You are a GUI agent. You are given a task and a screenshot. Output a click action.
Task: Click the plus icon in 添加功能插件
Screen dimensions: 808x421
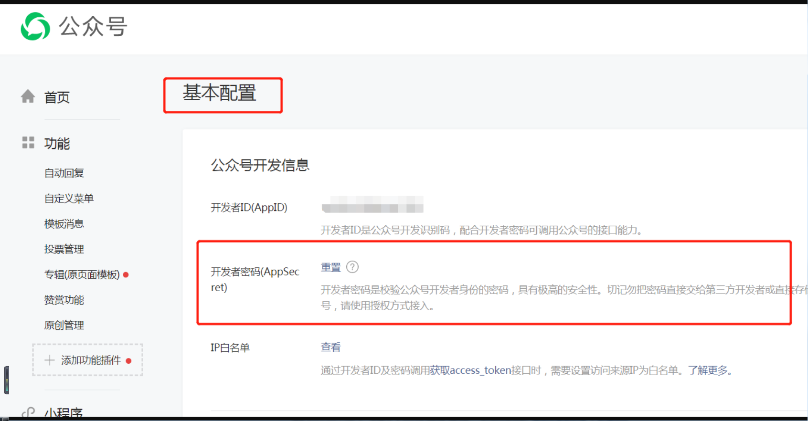pos(50,360)
